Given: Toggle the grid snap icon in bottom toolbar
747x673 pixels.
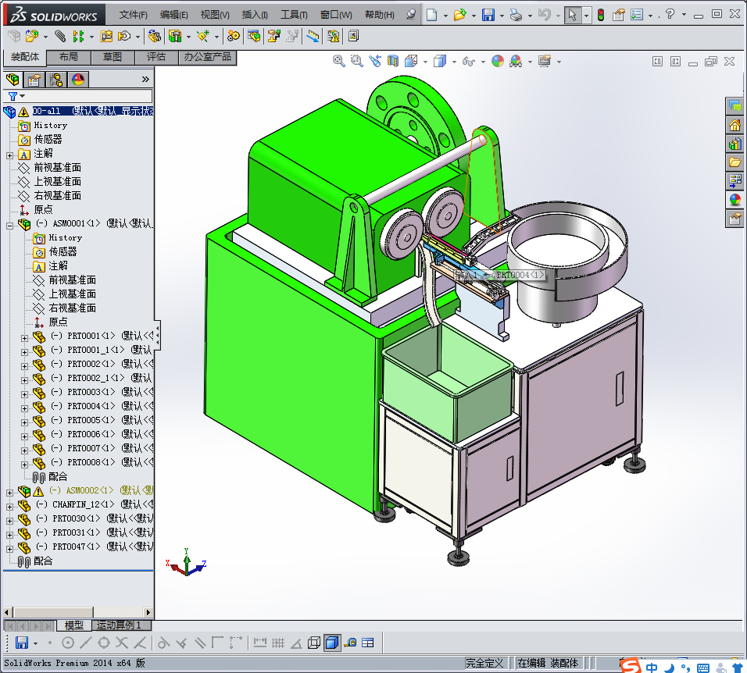Looking at the screenshot, I should pos(277,643).
